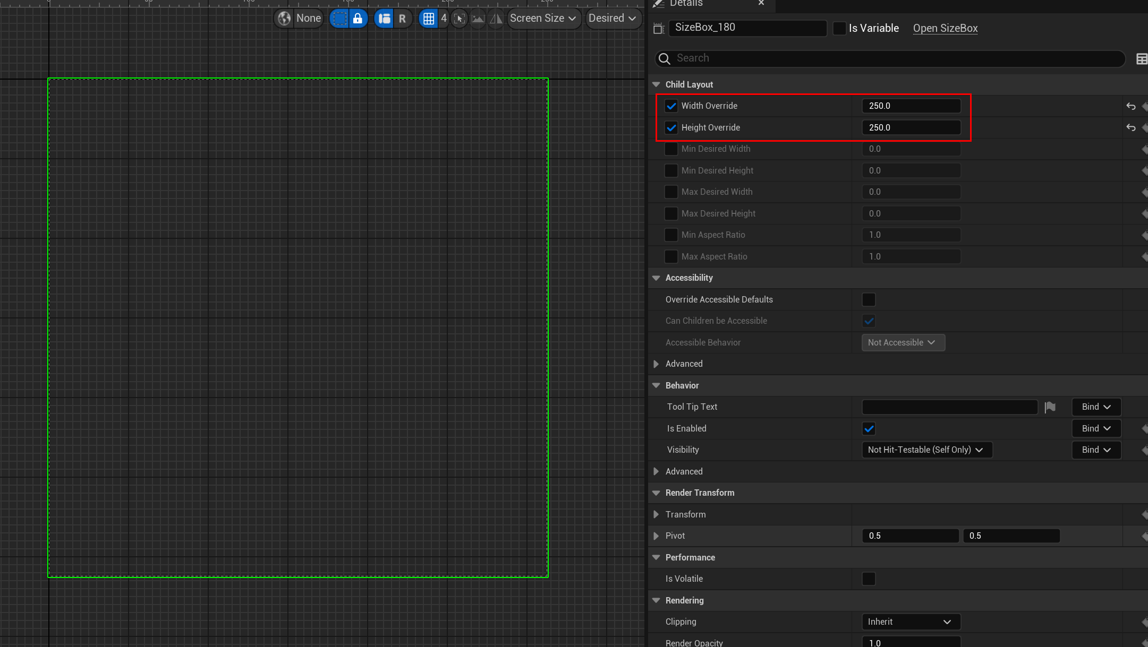
Task: Enable the Is Variable checkbox
Action: pyautogui.click(x=839, y=28)
